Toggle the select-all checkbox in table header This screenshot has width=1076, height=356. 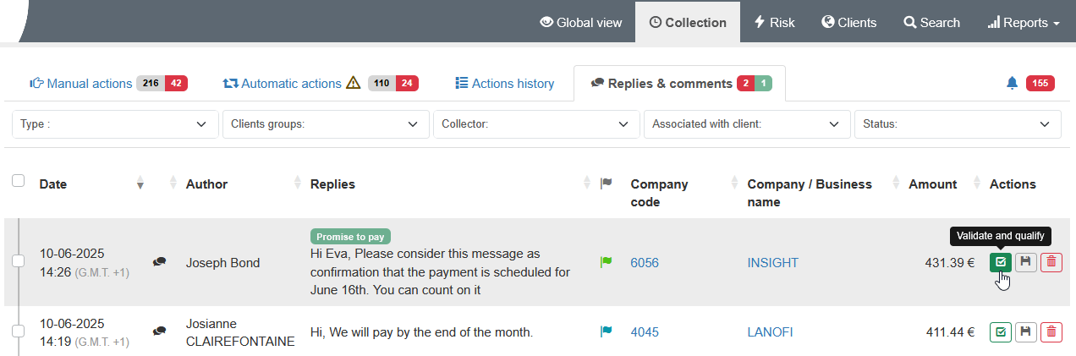coord(19,181)
